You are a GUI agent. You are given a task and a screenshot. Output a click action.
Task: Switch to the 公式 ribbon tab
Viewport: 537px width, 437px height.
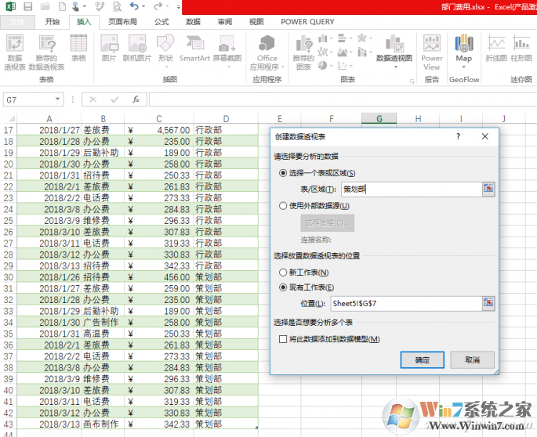[161, 22]
